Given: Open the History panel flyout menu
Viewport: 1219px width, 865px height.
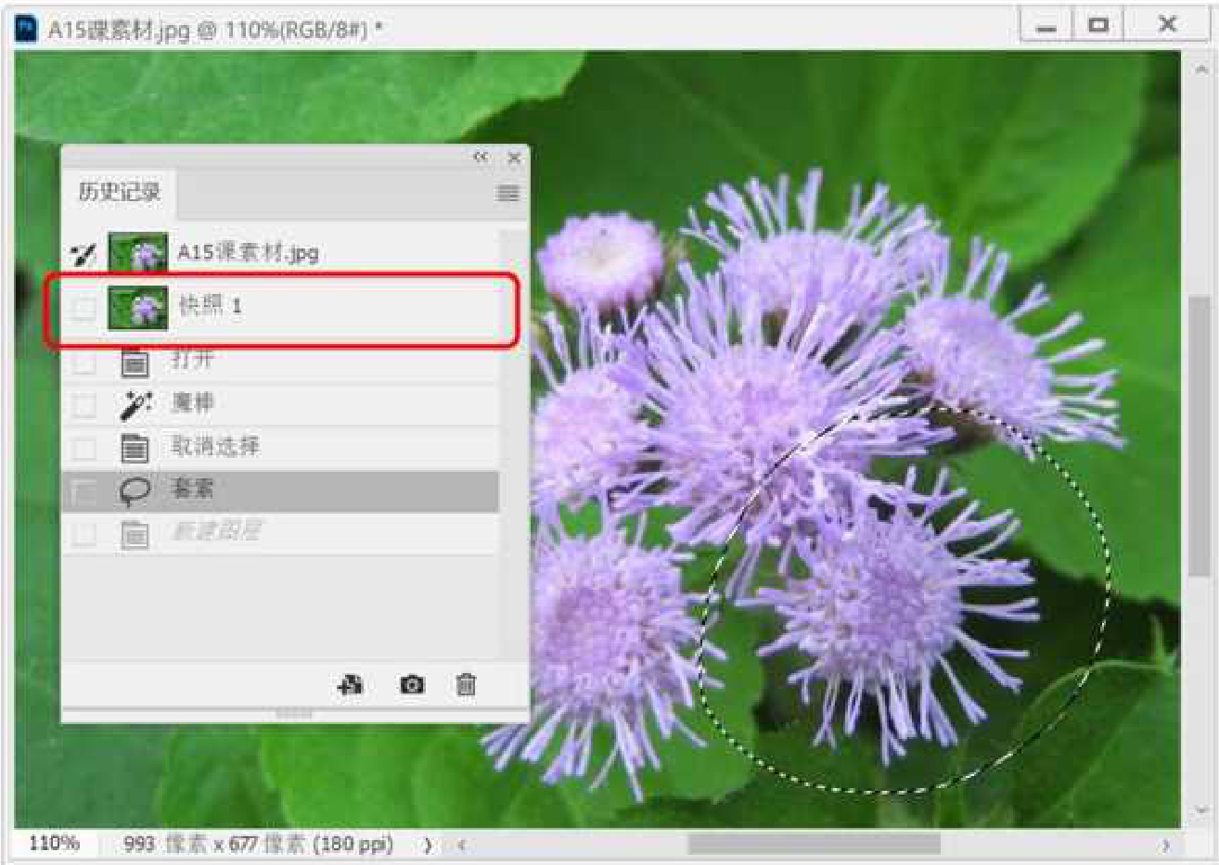Looking at the screenshot, I should (507, 193).
